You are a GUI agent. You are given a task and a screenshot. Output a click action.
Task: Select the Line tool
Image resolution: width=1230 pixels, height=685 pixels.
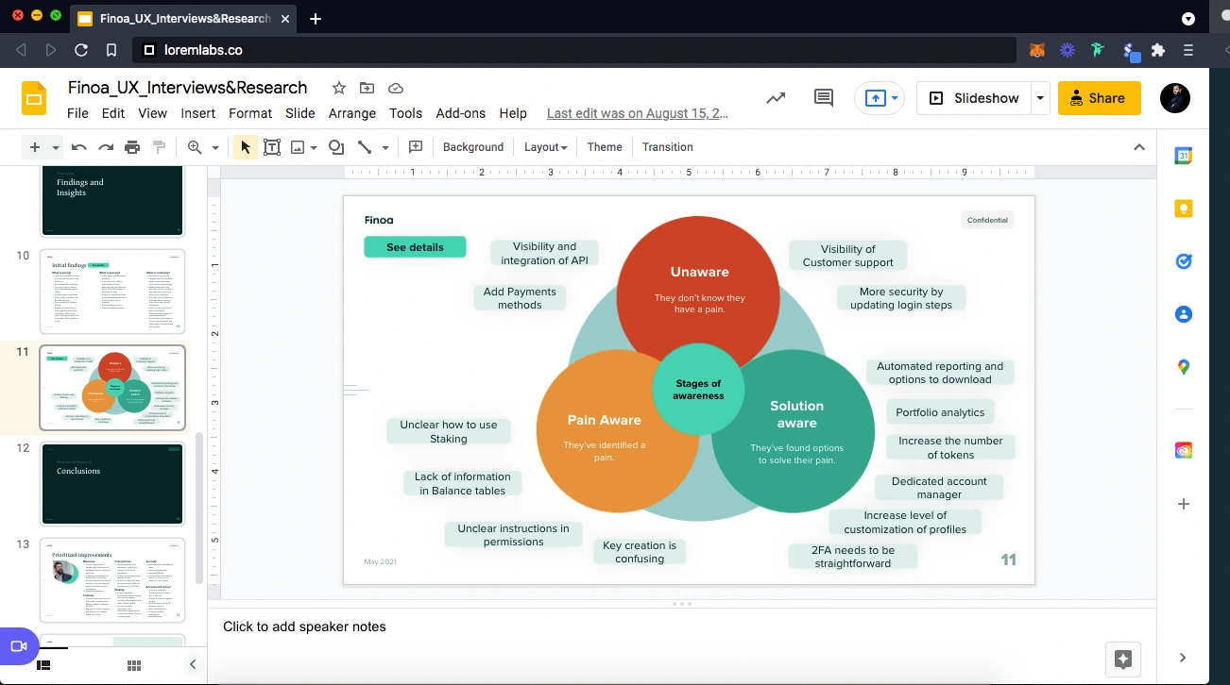click(x=365, y=147)
